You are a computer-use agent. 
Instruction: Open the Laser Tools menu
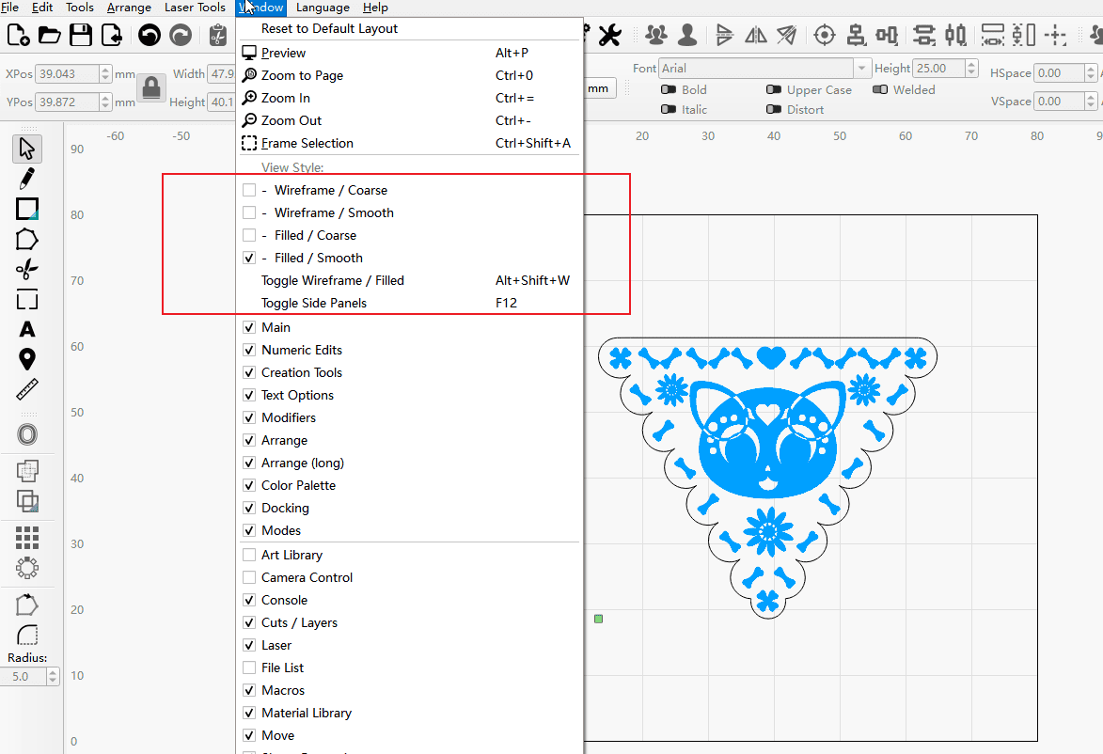tap(195, 8)
